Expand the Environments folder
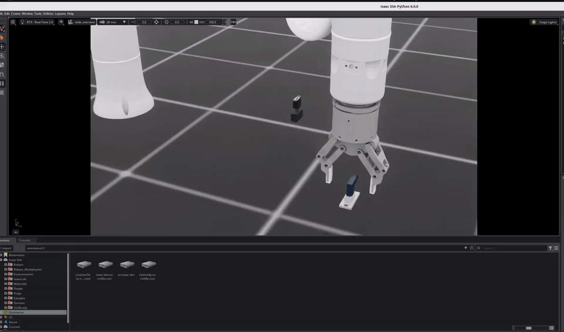This screenshot has height=332, width=564. [x=5, y=274]
